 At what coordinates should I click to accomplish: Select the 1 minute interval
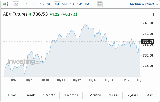pyautogui.click(x=27, y=4)
